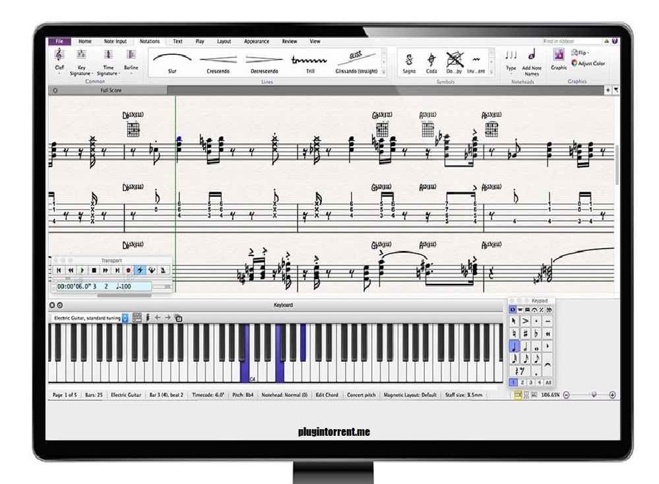This screenshot has height=484, width=659.
Task: Click the Graphic button in ribbon
Action: [559, 59]
